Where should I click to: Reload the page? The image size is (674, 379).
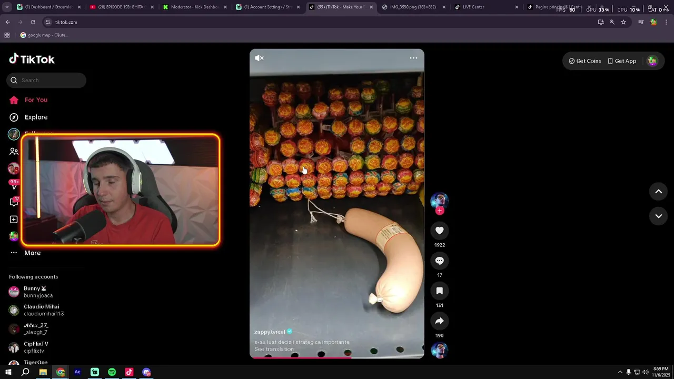[33, 22]
